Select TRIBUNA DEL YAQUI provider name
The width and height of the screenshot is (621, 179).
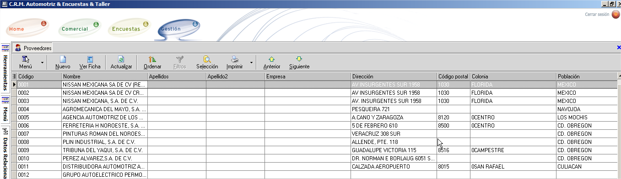tap(104, 150)
